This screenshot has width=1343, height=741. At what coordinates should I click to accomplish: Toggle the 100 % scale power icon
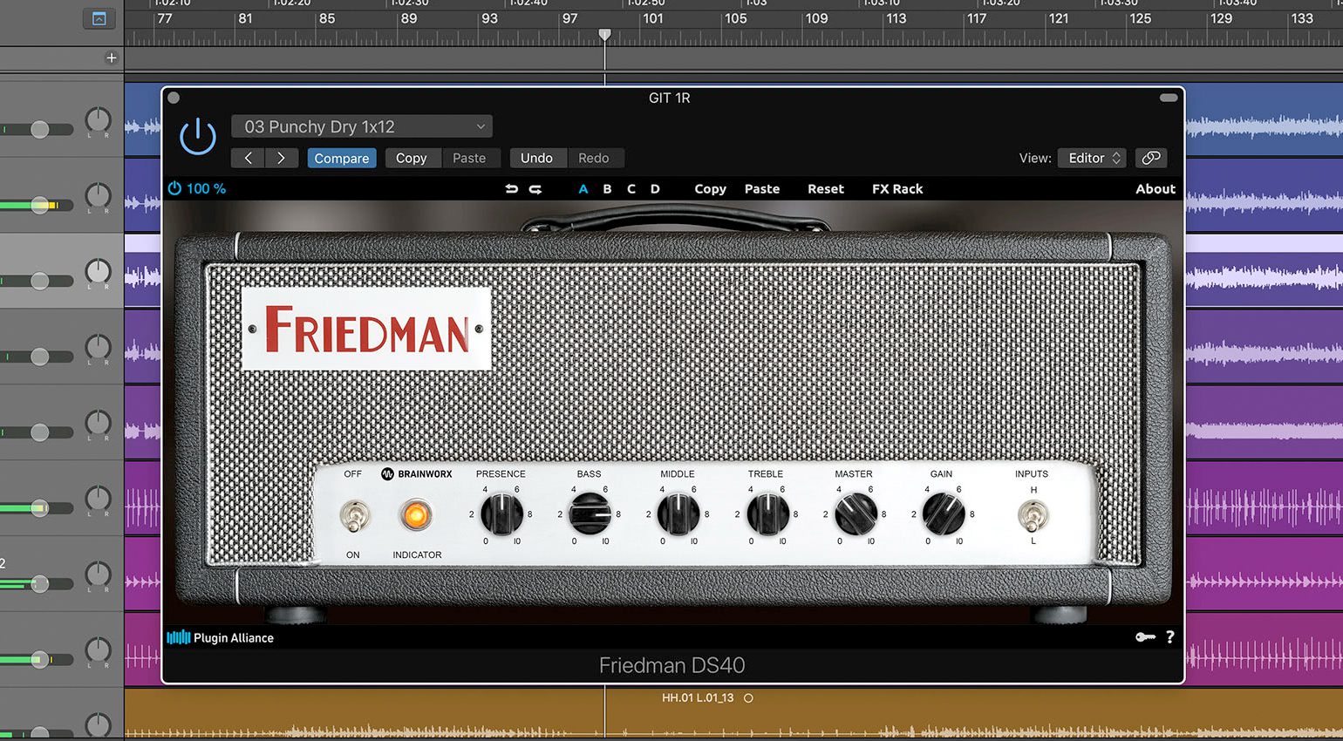pos(174,188)
